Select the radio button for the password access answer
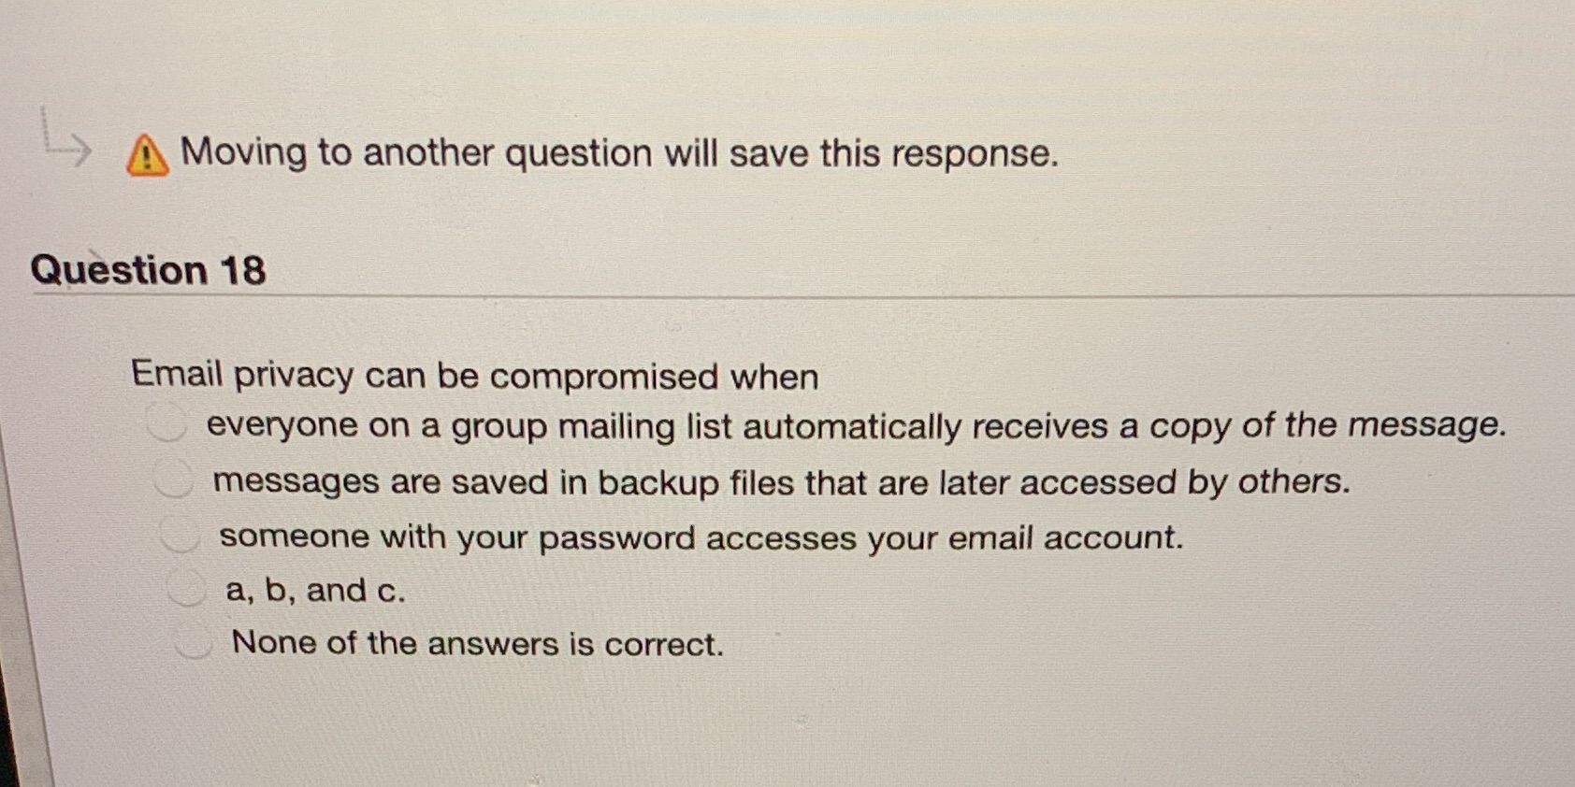1575x787 pixels. pyautogui.click(x=180, y=533)
